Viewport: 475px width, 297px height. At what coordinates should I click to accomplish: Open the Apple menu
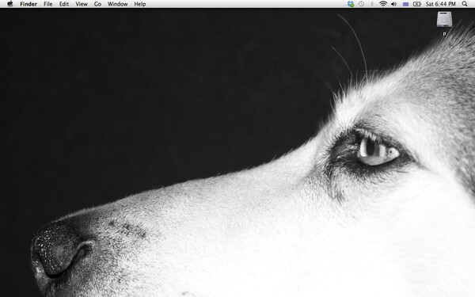[x=10, y=4]
